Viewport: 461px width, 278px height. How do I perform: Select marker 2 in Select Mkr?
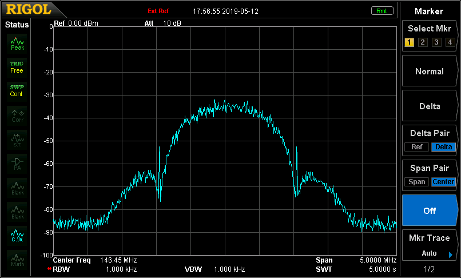pos(423,42)
